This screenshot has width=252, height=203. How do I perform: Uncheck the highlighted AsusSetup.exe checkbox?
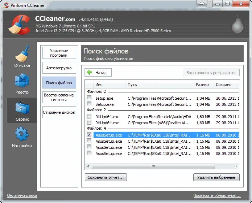click(x=89, y=134)
